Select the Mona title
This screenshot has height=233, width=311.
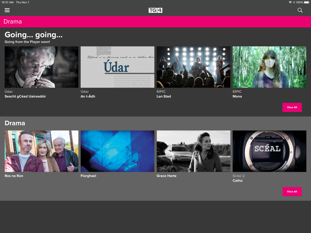(237, 97)
